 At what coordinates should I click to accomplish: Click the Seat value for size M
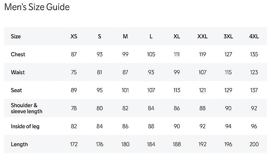coord(125,90)
